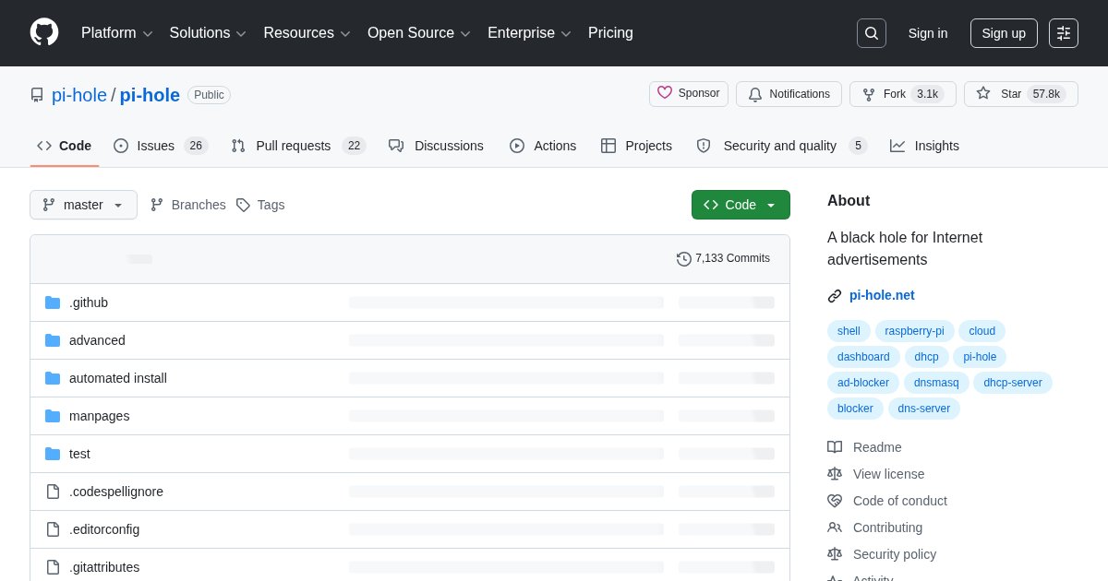1108x581 pixels.
Task: Select the cloud topic tag
Action: [x=982, y=331]
